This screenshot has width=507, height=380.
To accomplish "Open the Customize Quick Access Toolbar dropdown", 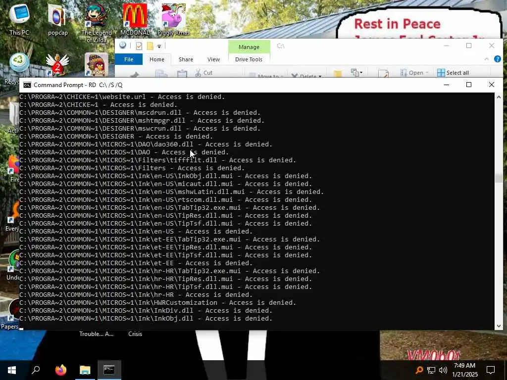I will click(x=159, y=46).
